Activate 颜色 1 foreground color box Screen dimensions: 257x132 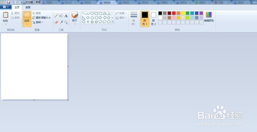click(145, 19)
